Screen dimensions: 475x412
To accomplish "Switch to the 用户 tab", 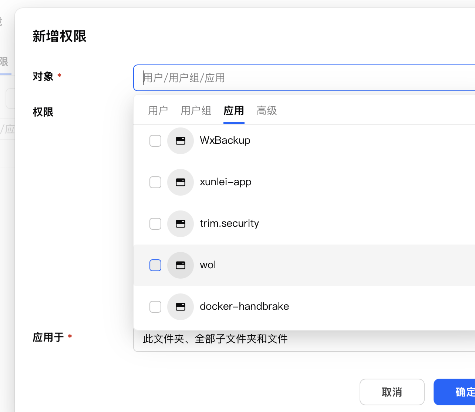I will click(158, 110).
